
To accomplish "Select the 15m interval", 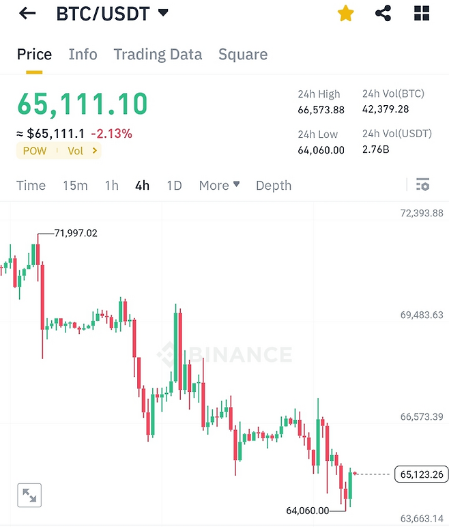I will (x=75, y=185).
